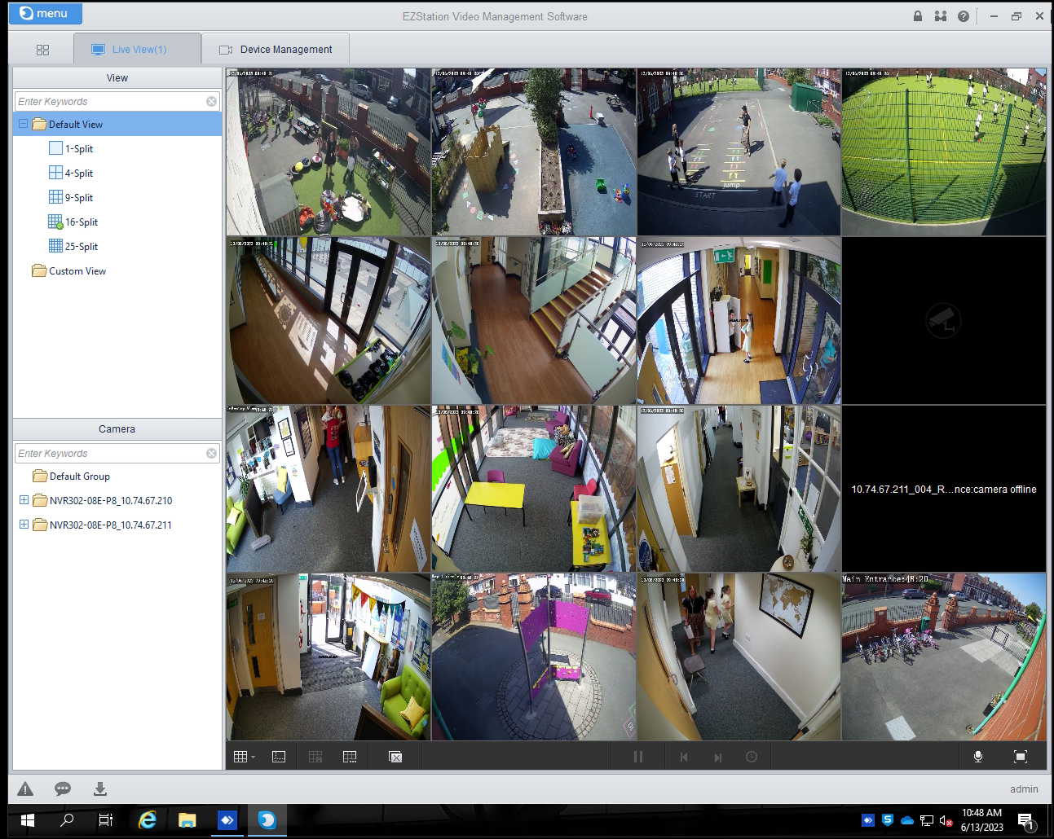Click the volume muted tray icon

click(946, 821)
